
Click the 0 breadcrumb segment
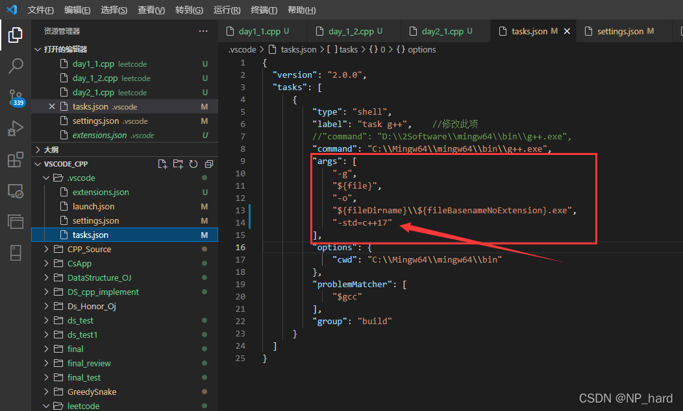pyautogui.click(x=377, y=49)
